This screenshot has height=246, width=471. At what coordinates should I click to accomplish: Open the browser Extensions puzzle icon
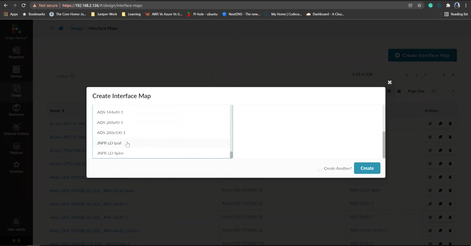click(x=448, y=5)
